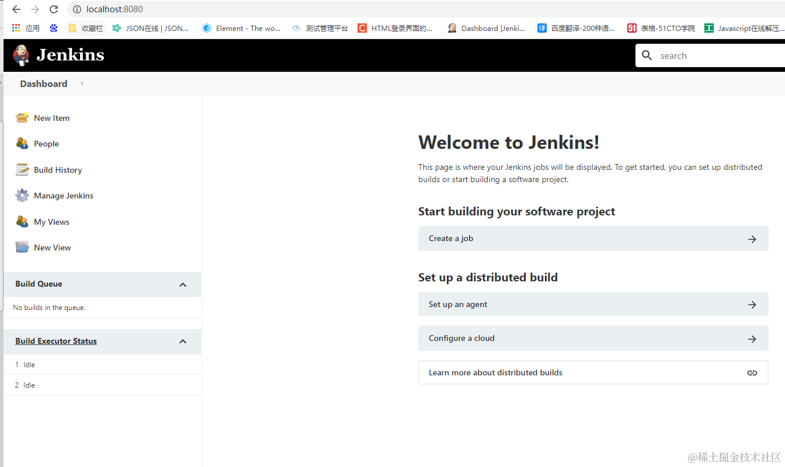Viewport: 785px width, 467px height.
Task: Click the link icon on Learn more row
Action: click(x=752, y=373)
